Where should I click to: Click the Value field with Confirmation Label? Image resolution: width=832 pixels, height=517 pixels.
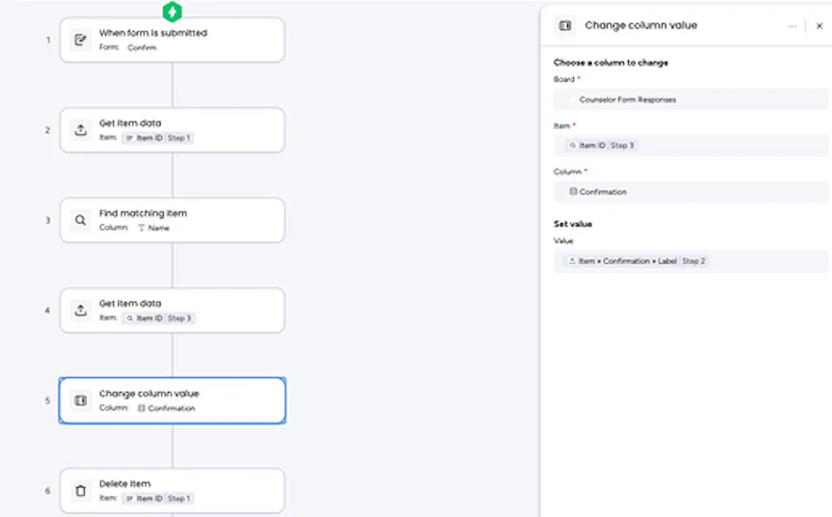(x=691, y=261)
